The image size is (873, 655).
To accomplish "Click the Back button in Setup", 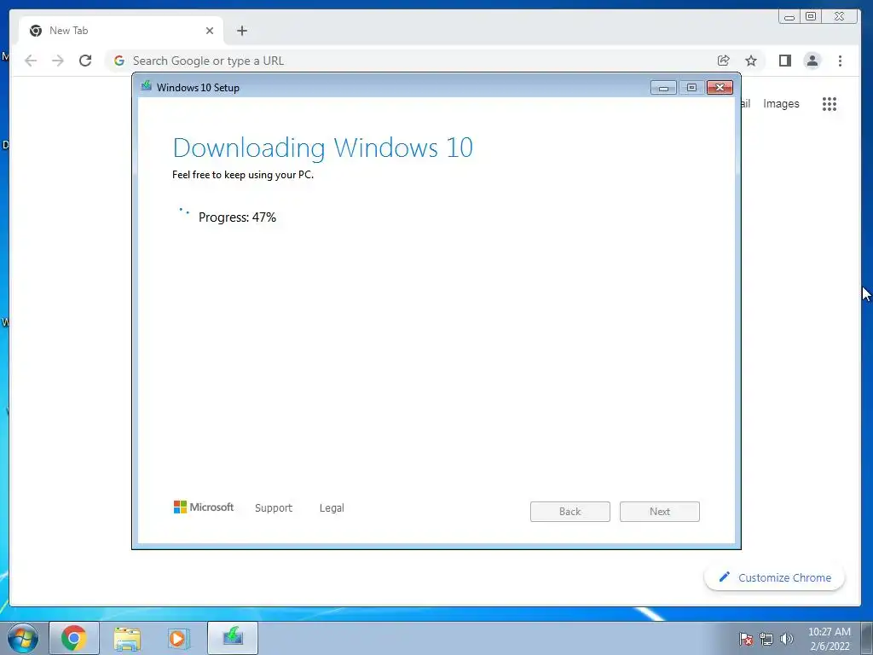I will click(570, 512).
